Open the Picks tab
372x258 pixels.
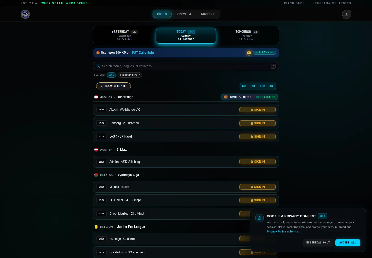(162, 14)
